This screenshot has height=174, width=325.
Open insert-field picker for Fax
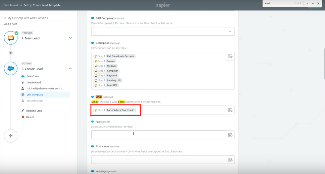(x=230, y=135)
